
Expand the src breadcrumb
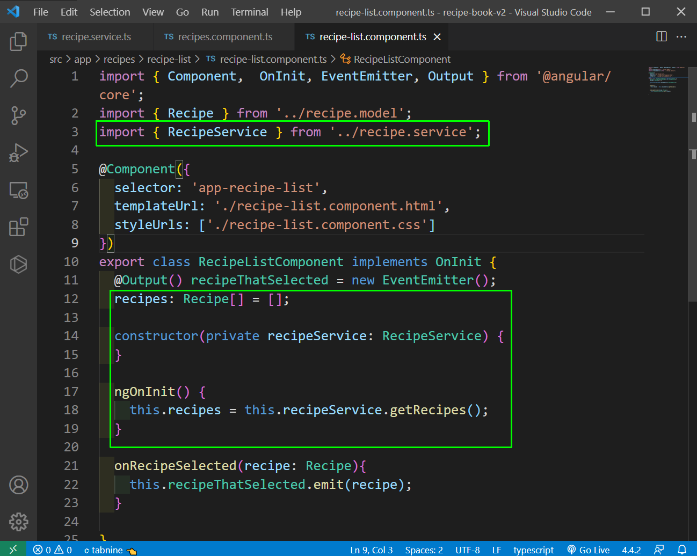click(x=56, y=59)
